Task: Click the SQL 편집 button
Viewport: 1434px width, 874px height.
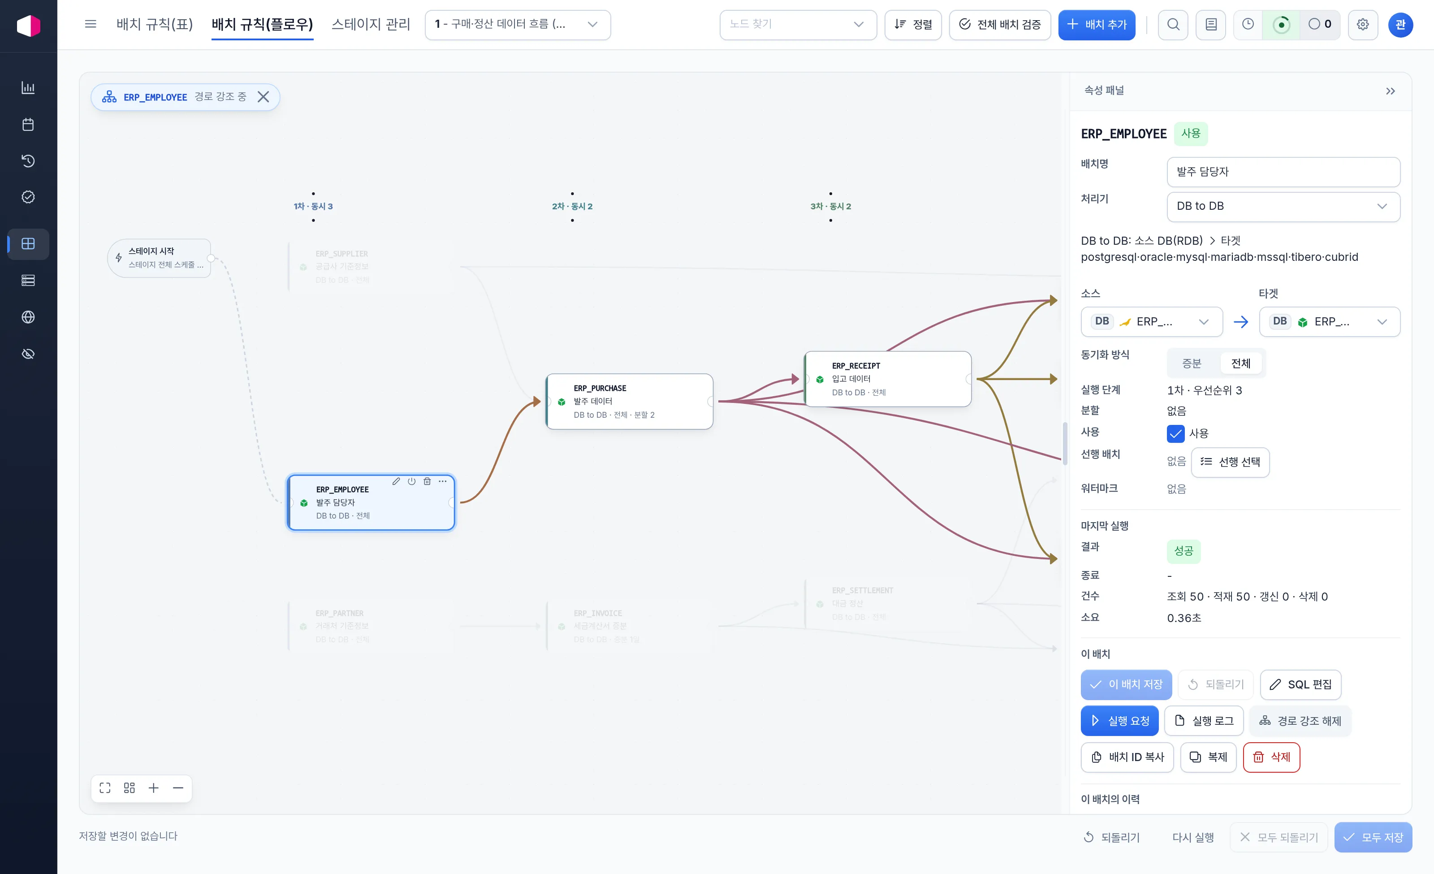Action: (x=1300, y=684)
